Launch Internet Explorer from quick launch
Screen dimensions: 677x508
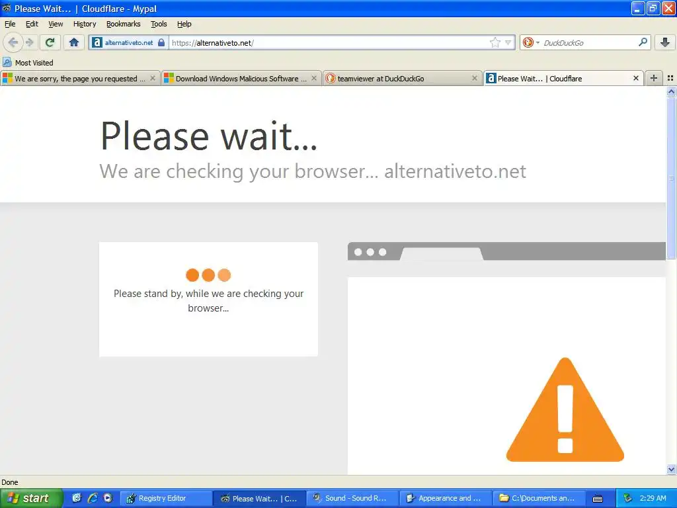[93, 498]
